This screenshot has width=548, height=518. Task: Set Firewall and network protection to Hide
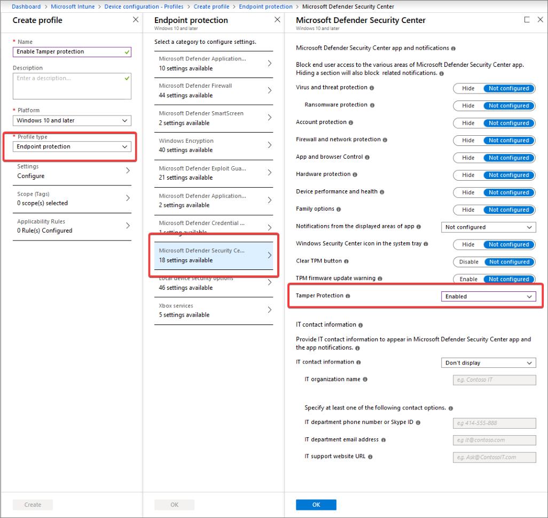tap(468, 141)
